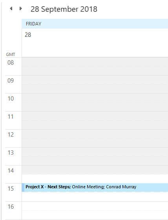The height and width of the screenshot is (220, 168).
Task: Click the blue status bar of the meeting
Action: click(23, 188)
